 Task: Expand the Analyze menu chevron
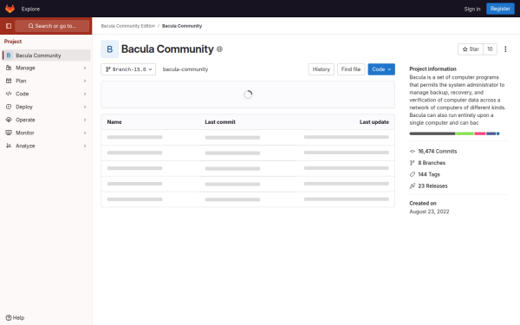coord(85,146)
